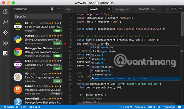
Task: Change encoding via UTF-8 indicator
Action: pos(151,107)
